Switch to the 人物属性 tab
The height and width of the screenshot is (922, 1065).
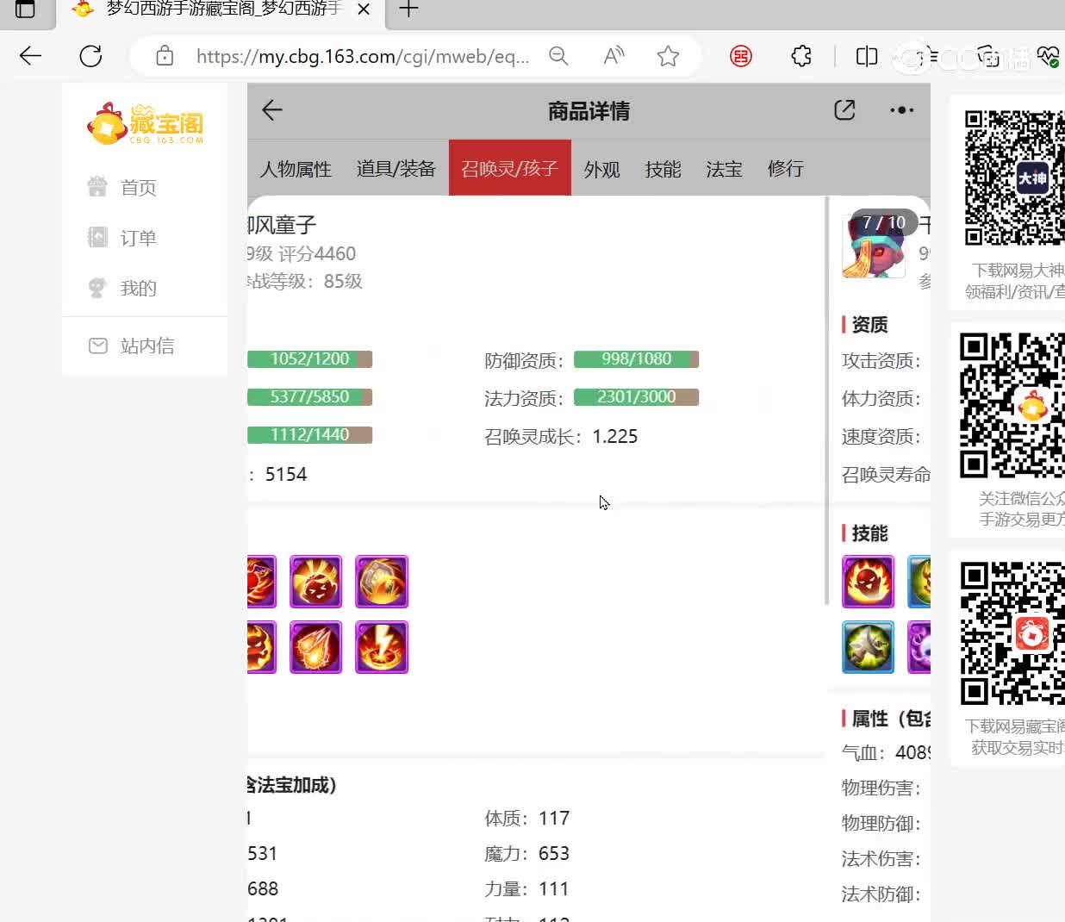point(296,169)
